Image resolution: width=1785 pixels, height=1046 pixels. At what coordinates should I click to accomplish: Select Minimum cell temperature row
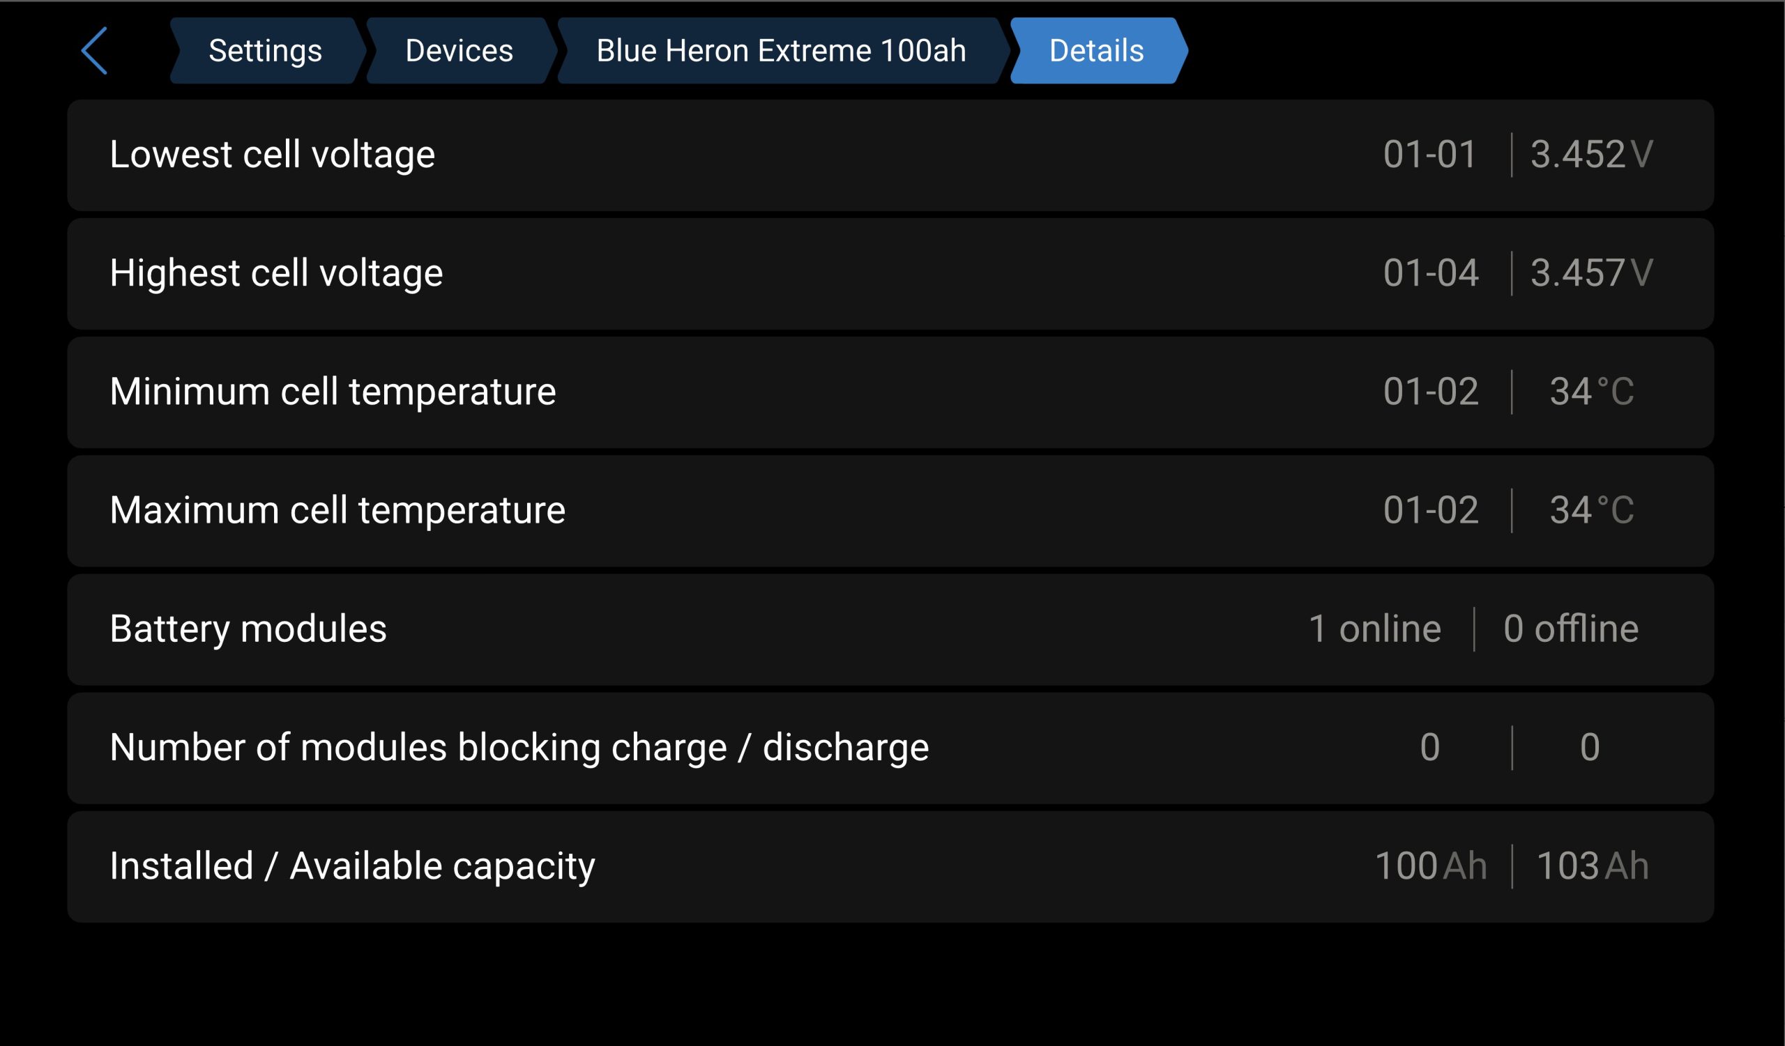click(890, 392)
